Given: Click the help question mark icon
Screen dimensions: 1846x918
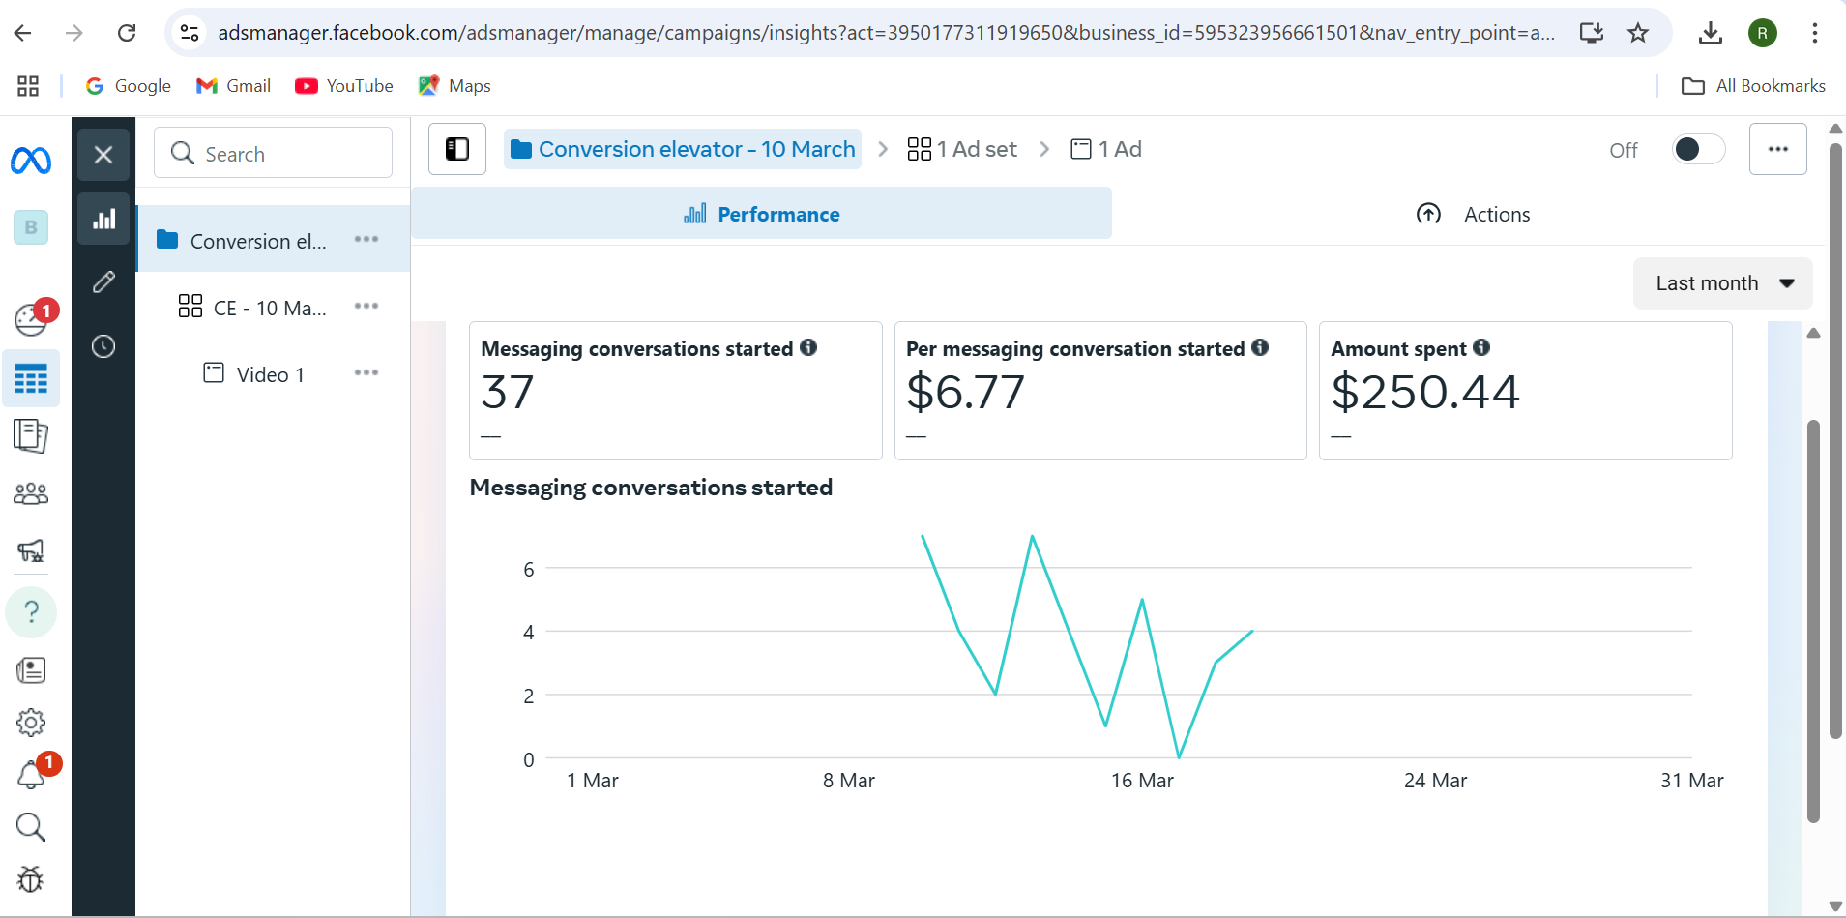Looking at the screenshot, I should [x=31, y=612].
